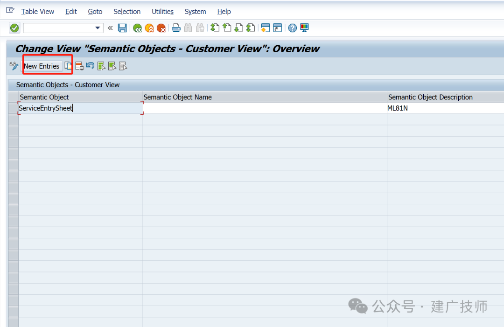
Task: Open the command field history dropdown
Action: tap(98, 28)
